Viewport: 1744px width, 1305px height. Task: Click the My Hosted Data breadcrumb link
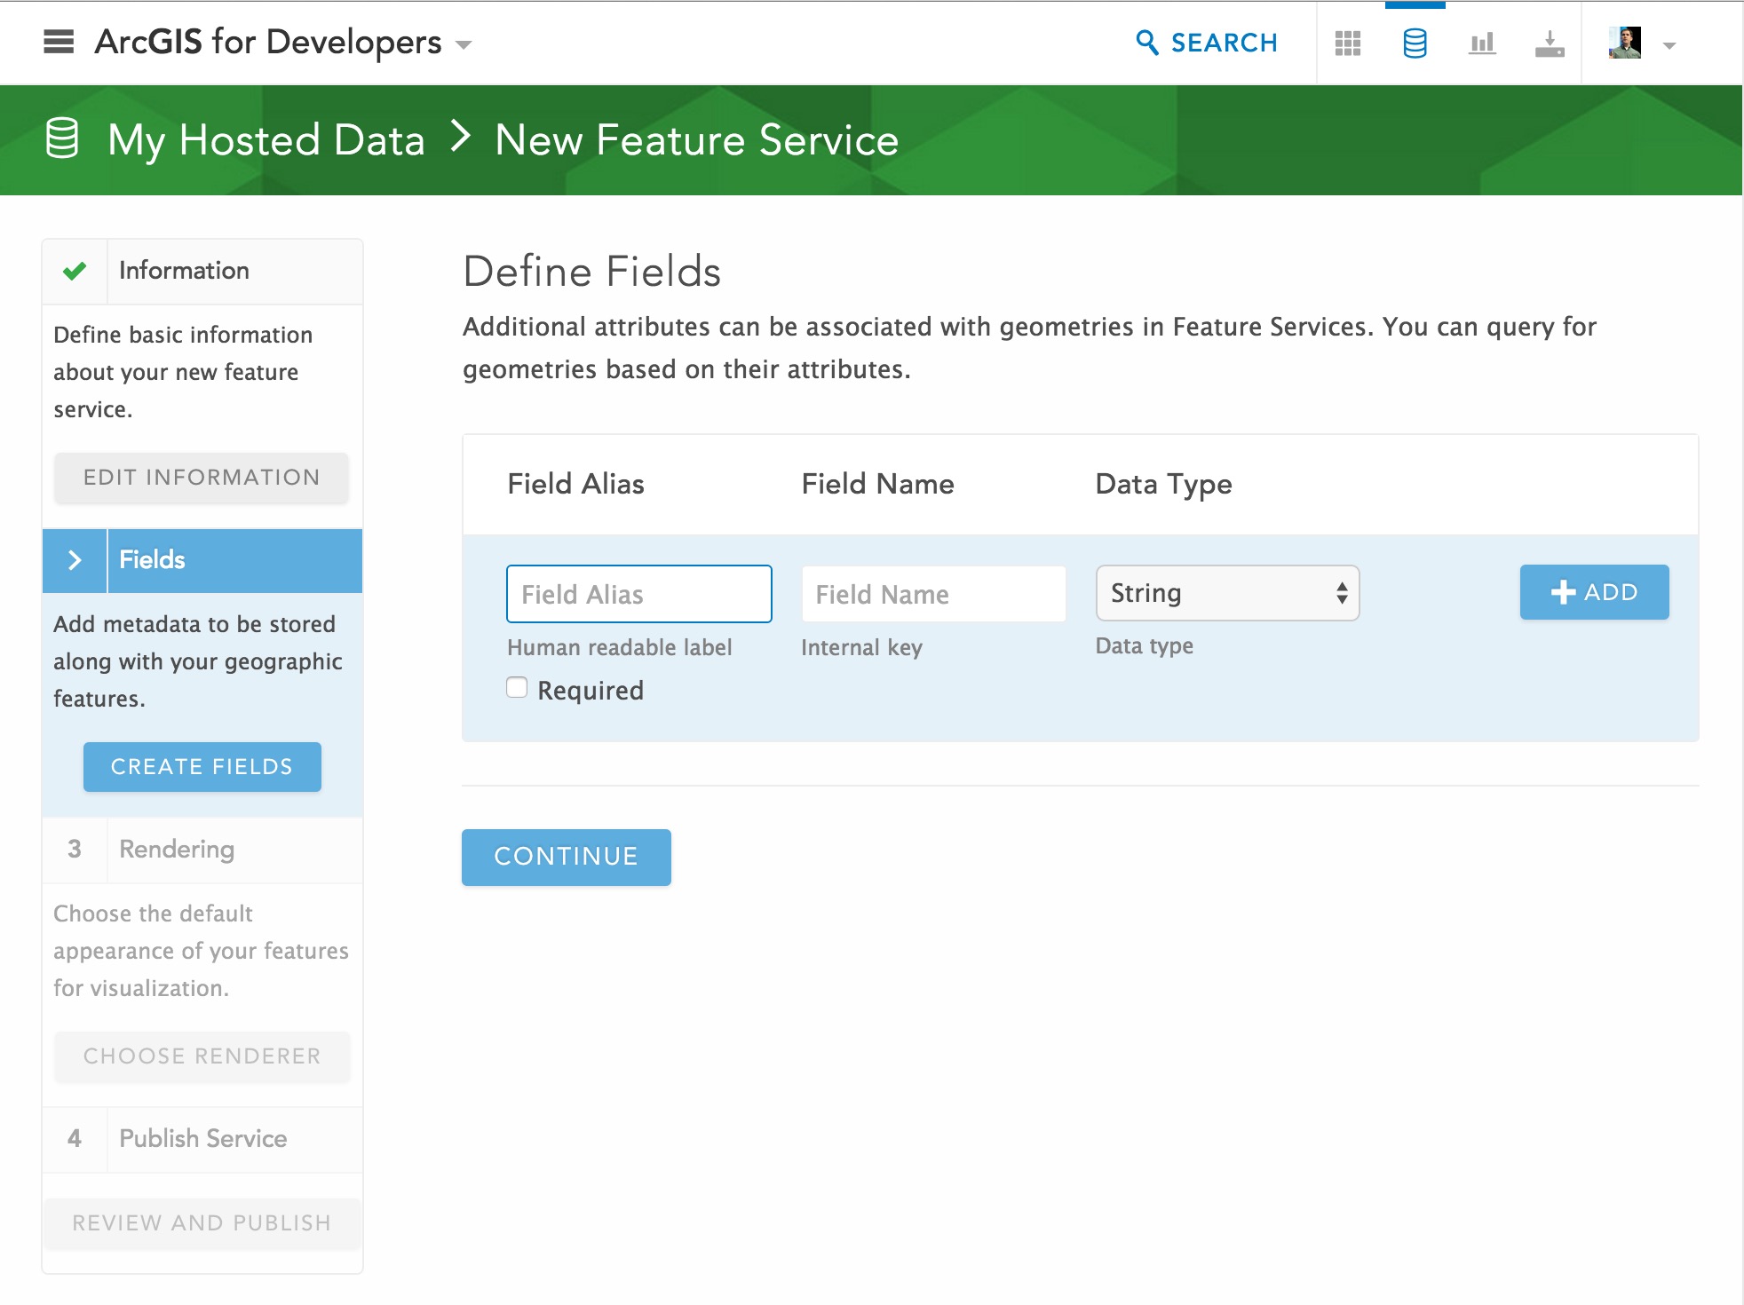pos(266,140)
